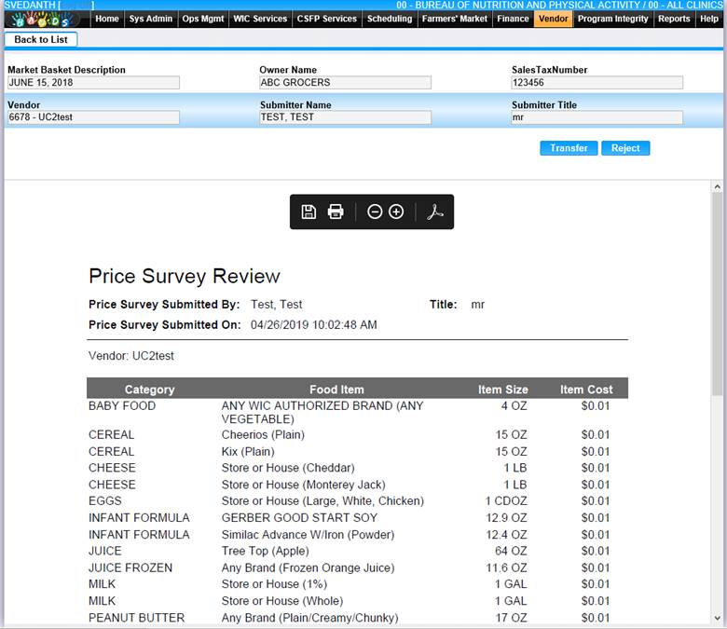Click the BABY FOOD category cell

click(x=122, y=406)
